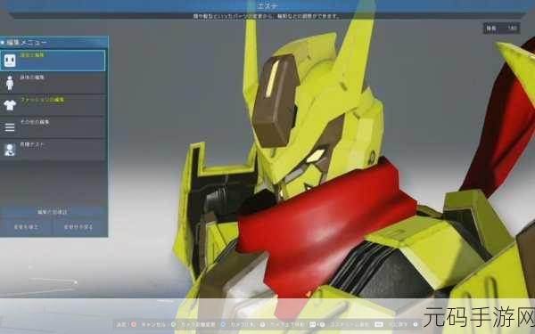
Task: Click the red circle 決定 confirm icon
Action: [x=134, y=325]
